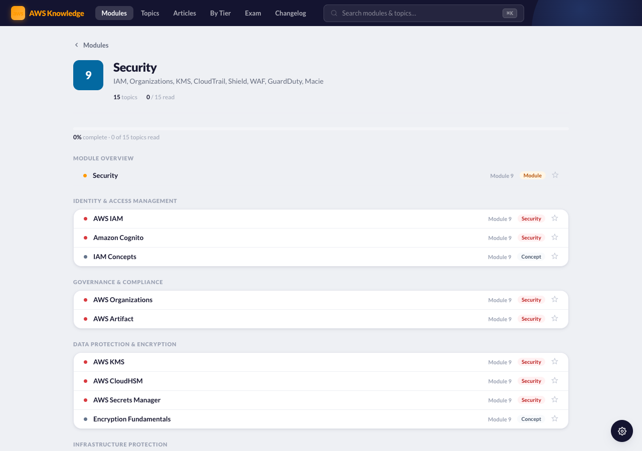The height and width of the screenshot is (451, 642).
Task: Click the 15 topics count text
Action: point(125,97)
